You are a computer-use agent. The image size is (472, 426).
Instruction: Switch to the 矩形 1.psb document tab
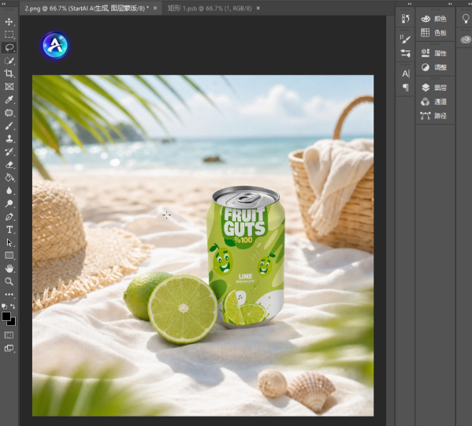click(x=210, y=9)
